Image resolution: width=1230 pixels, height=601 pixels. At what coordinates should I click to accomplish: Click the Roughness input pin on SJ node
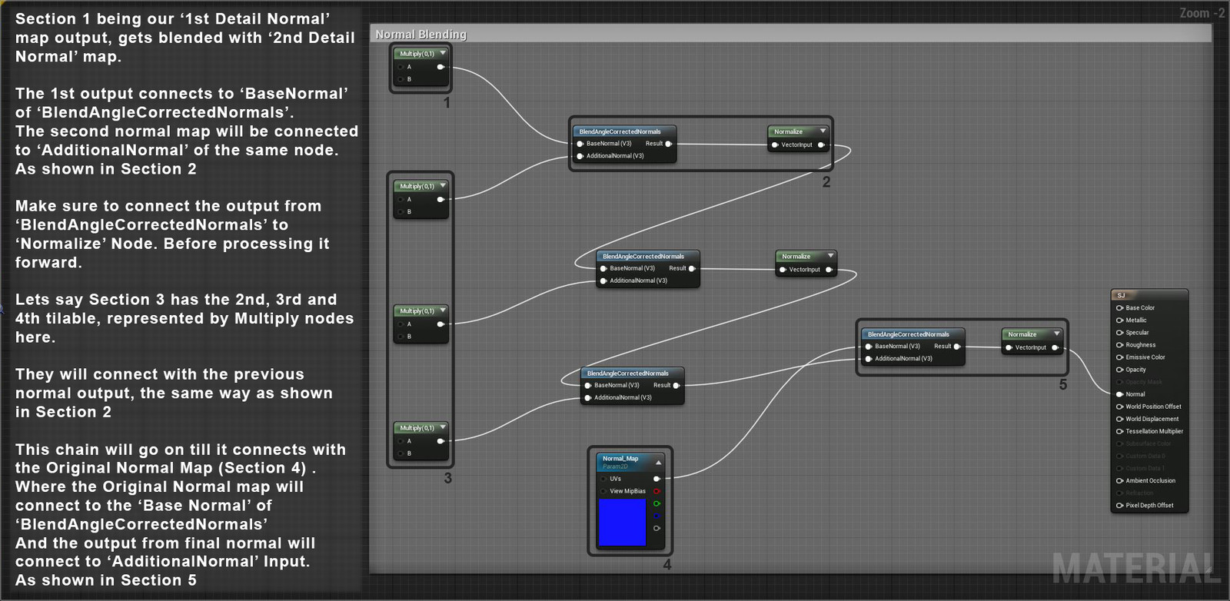pyautogui.click(x=1119, y=345)
